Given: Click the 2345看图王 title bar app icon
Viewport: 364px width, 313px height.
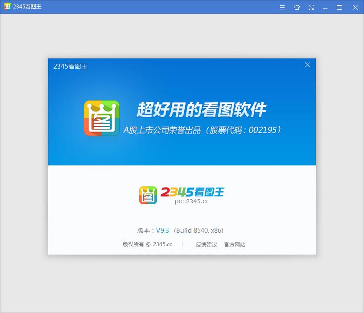Looking at the screenshot, I should (7, 6).
